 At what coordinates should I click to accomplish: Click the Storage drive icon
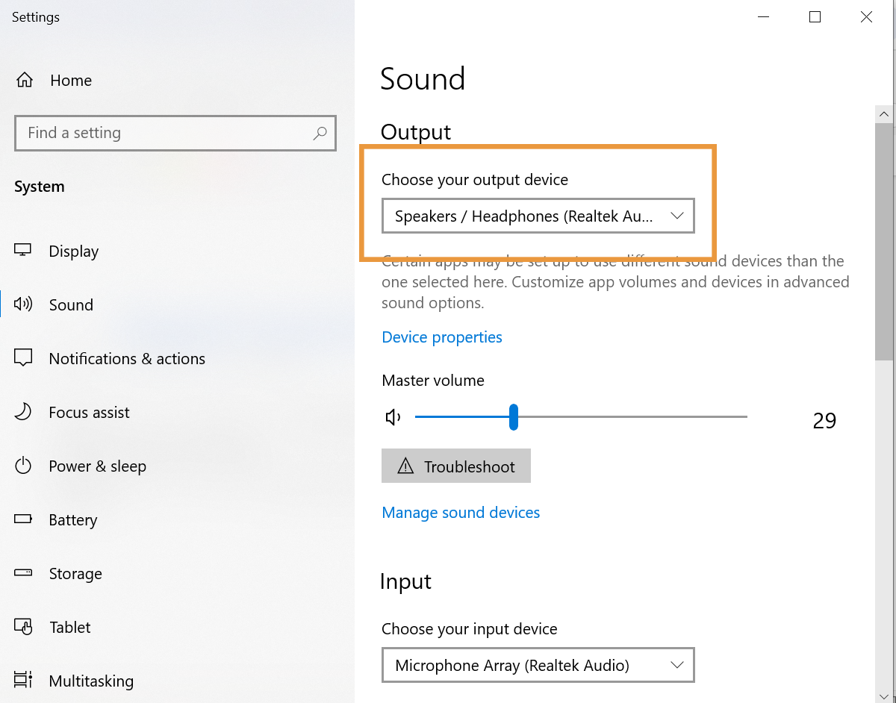click(x=24, y=573)
